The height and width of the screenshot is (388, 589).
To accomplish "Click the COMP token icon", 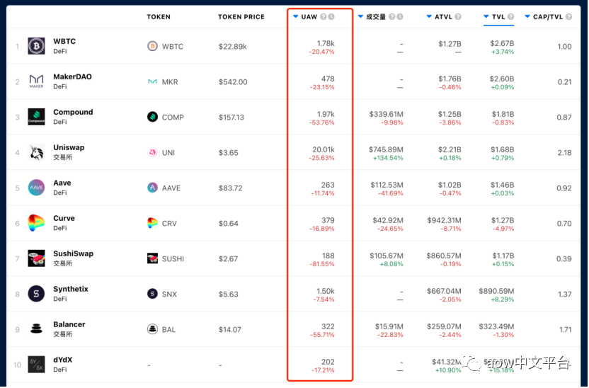I will [x=152, y=117].
